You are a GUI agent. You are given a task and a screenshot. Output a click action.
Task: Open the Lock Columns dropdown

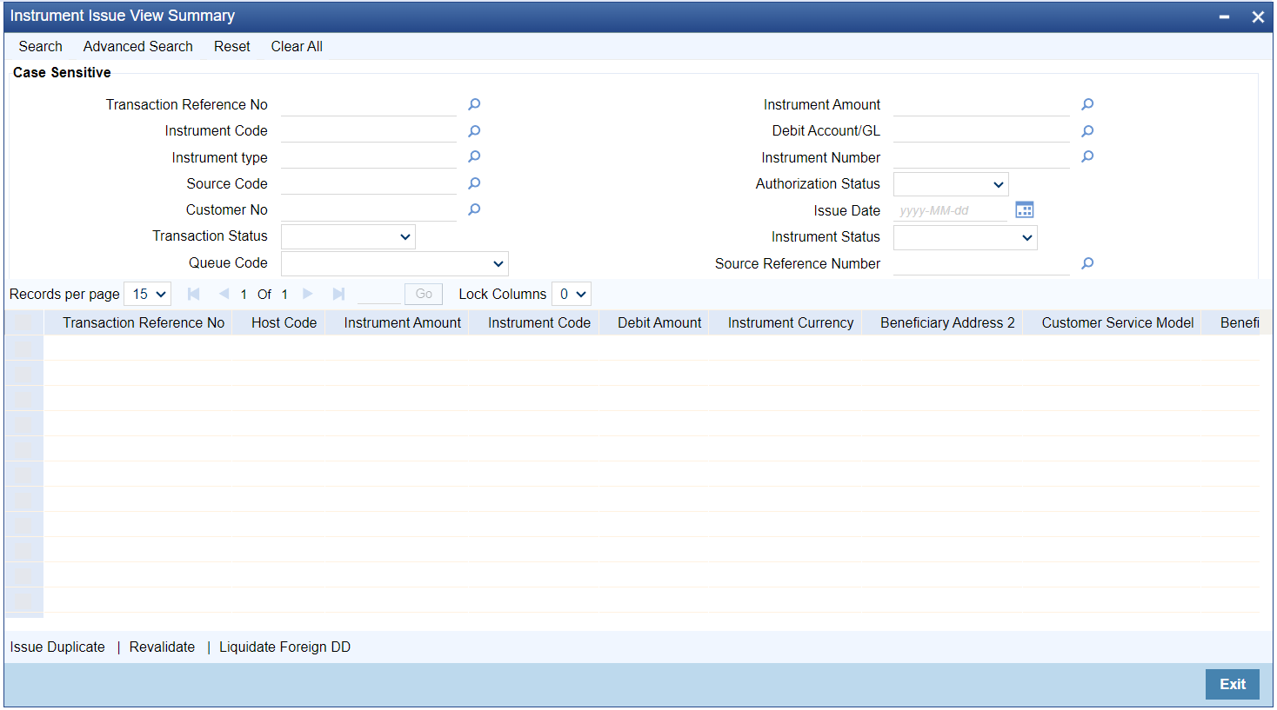pyautogui.click(x=572, y=294)
